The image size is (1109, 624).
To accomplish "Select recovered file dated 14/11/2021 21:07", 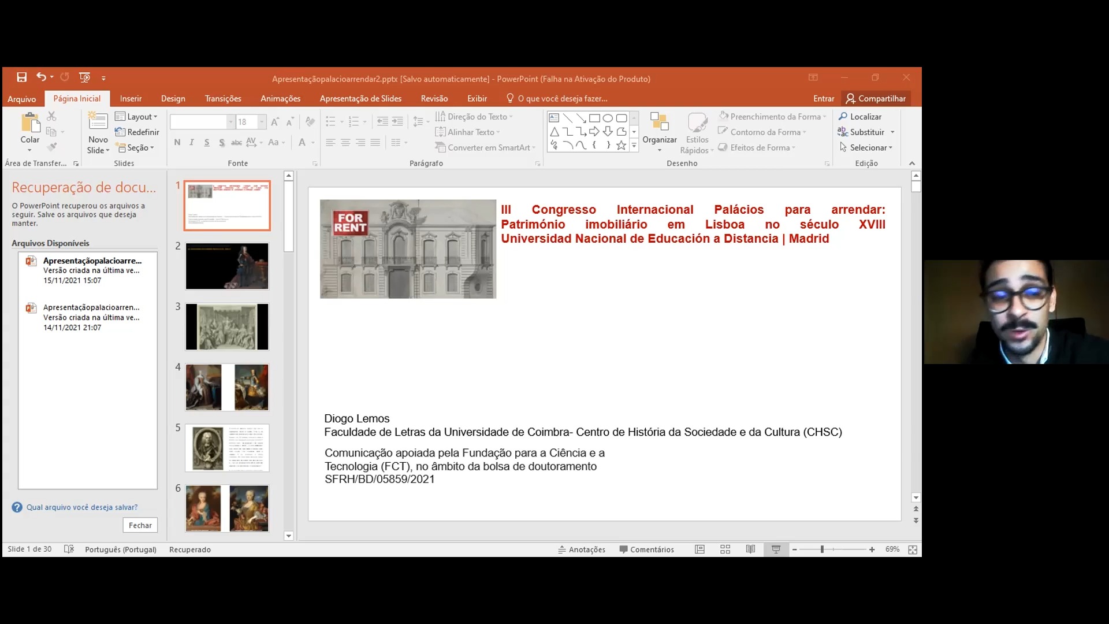I will (x=88, y=317).
